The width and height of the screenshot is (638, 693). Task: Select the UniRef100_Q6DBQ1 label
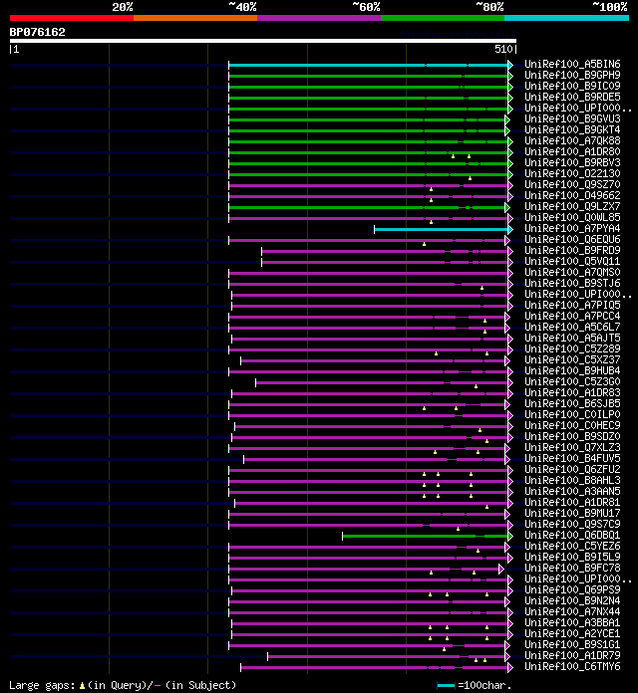(x=572, y=536)
